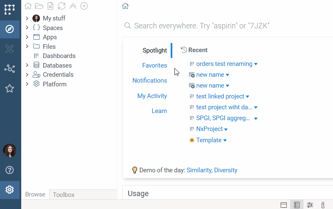Click the open folder icon in browse toolbar
This screenshot has height=209, width=333.
coord(39,6)
